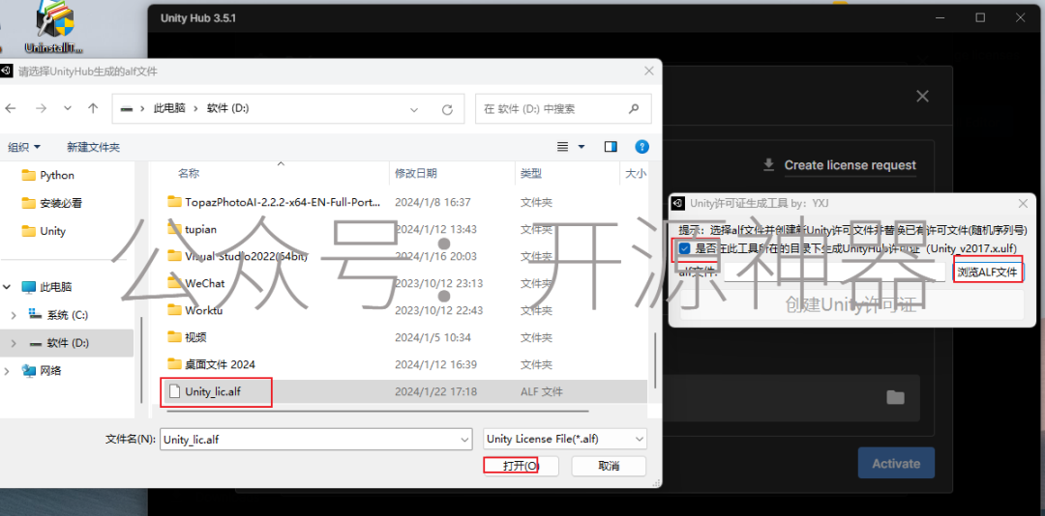This screenshot has width=1045, height=516.
Task: Click 打开(O) button
Action: pyautogui.click(x=521, y=466)
